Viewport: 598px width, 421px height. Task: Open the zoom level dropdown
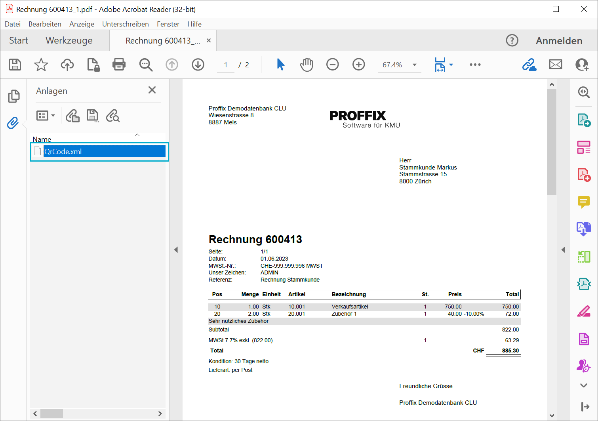415,65
